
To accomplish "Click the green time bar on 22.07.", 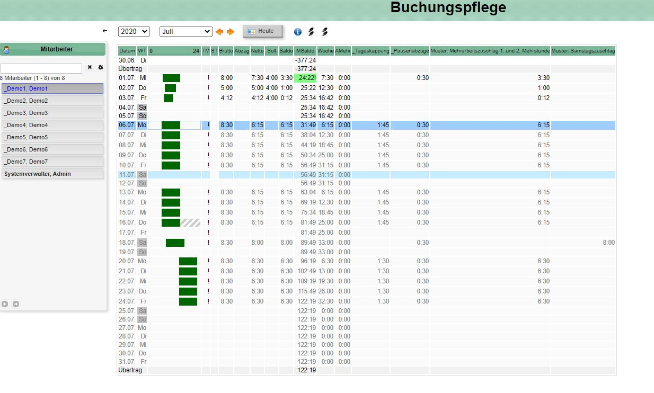I will [x=188, y=281].
